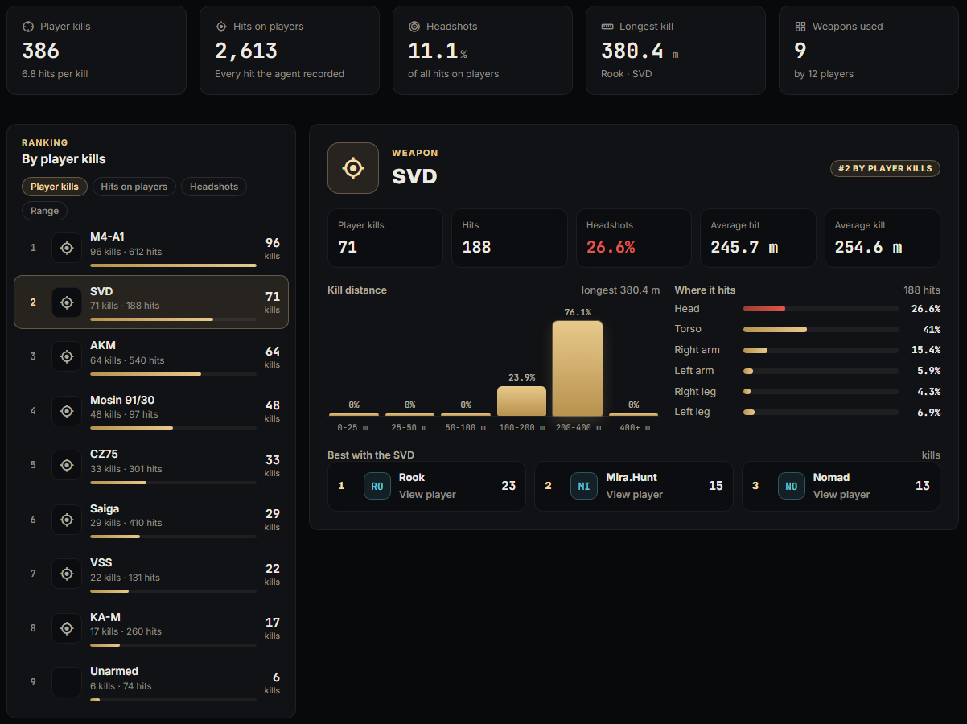Click the 'Where it hits' heading
Screen dimensions: 967x724
pos(705,290)
